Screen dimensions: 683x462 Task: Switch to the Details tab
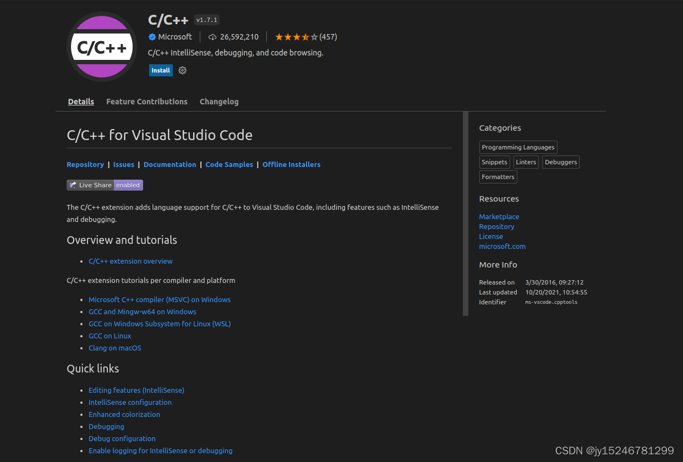[81, 102]
